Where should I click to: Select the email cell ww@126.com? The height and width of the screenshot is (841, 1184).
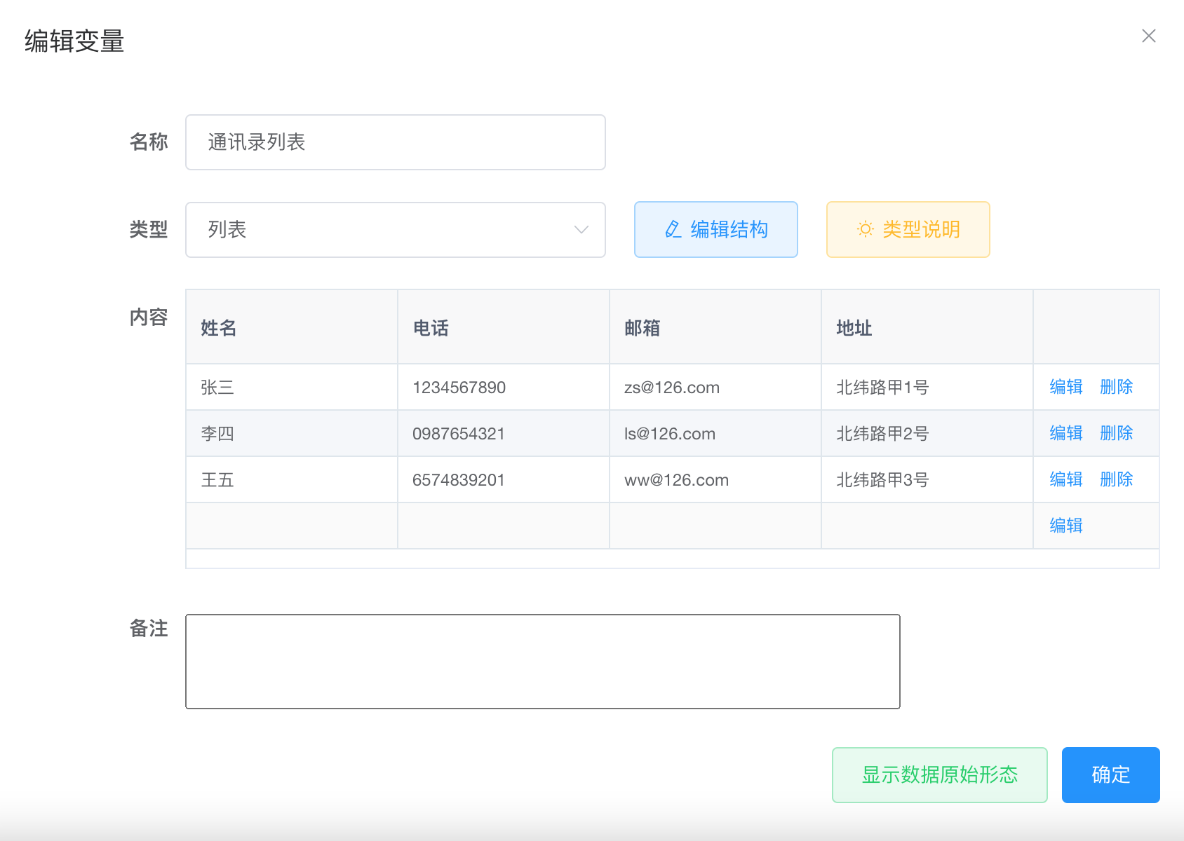tap(715, 479)
